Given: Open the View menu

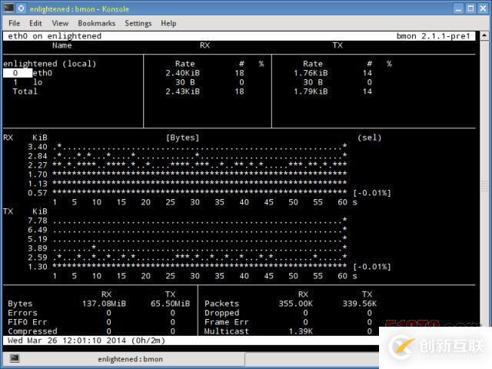Looking at the screenshot, I should tap(59, 23).
